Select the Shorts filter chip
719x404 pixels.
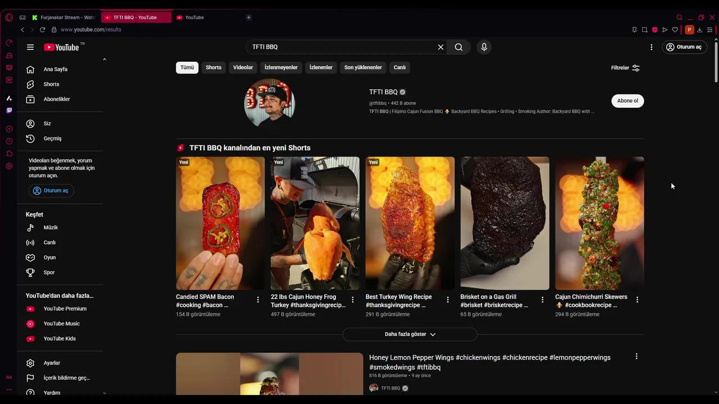pyautogui.click(x=213, y=67)
